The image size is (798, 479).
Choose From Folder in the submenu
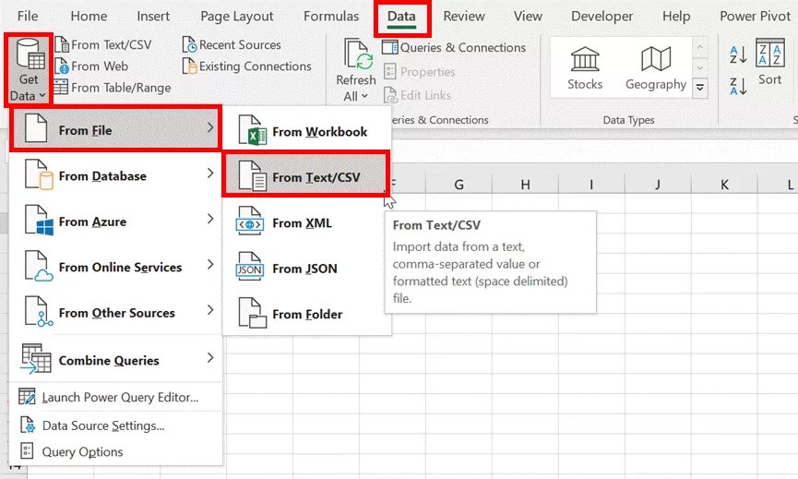[x=307, y=314]
